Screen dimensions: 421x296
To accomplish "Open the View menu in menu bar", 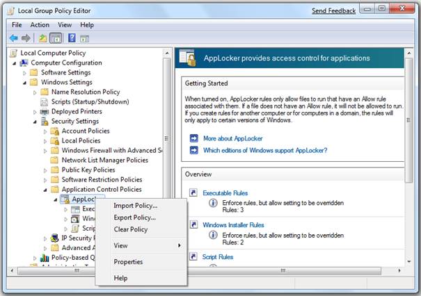I will coord(65,25).
